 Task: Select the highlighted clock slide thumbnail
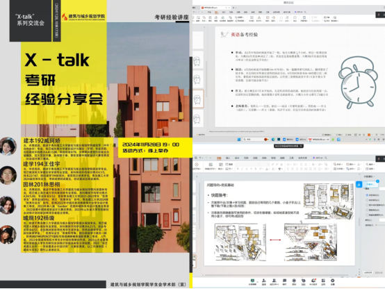coord(197,99)
